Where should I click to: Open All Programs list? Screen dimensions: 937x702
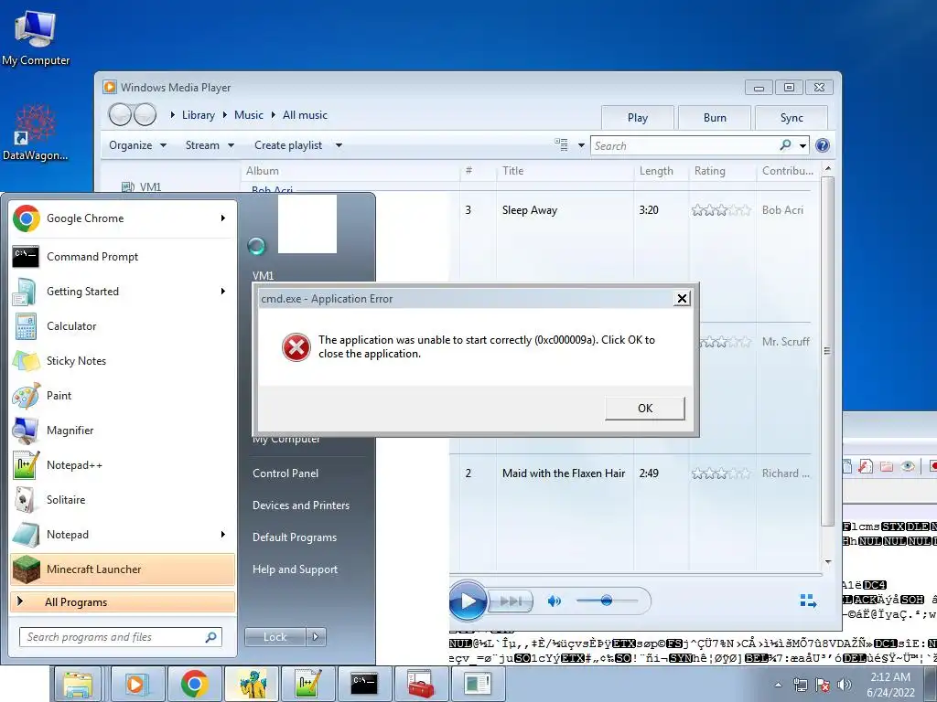(x=122, y=602)
